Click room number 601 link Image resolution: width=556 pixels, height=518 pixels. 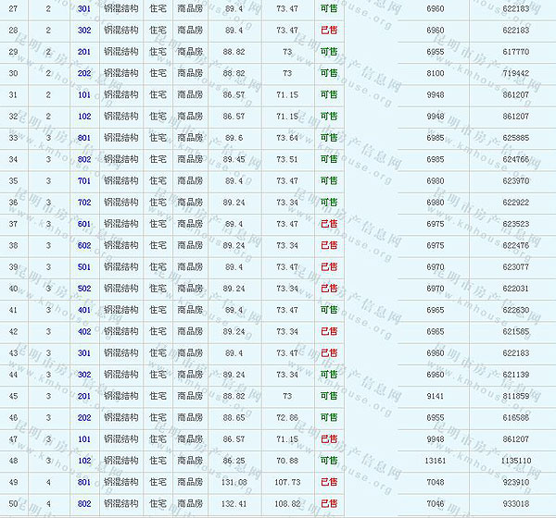click(84, 223)
